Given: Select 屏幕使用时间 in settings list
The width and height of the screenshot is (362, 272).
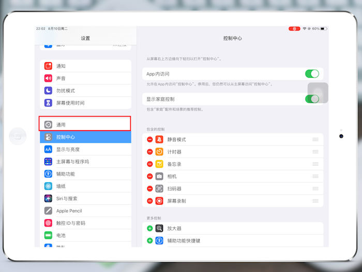Looking at the screenshot, I should [x=85, y=103].
